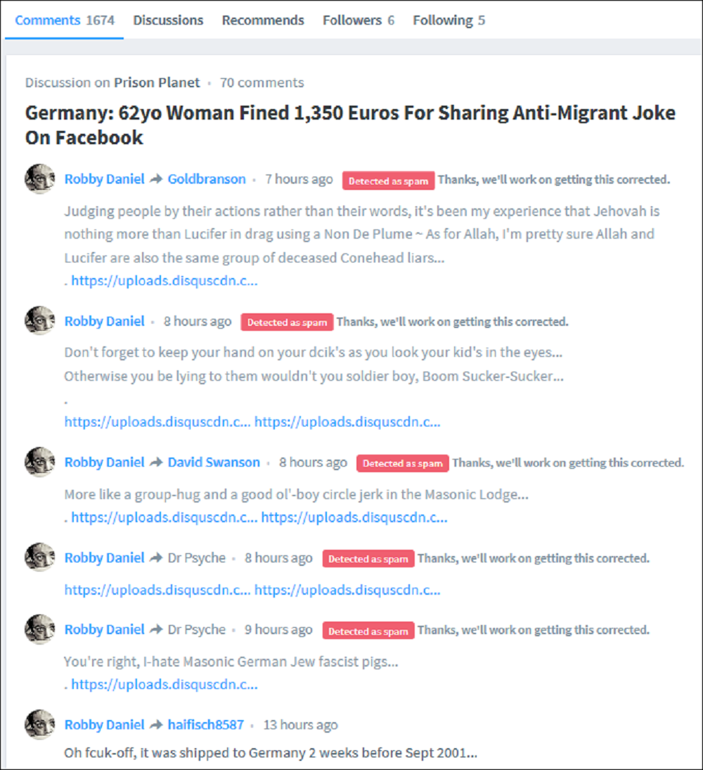The height and width of the screenshot is (770, 703).
Task: Open the Recommends tab
Action: click(x=263, y=20)
